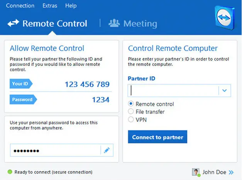This screenshot has width=242, height=180.
Task: Click the Ready to connect status text
Action: coord(53,172)
